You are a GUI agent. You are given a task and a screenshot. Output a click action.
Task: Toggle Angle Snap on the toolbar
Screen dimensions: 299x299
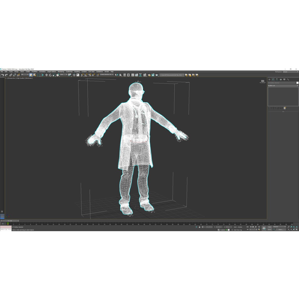pyautogui.click(x=86, y=75)
